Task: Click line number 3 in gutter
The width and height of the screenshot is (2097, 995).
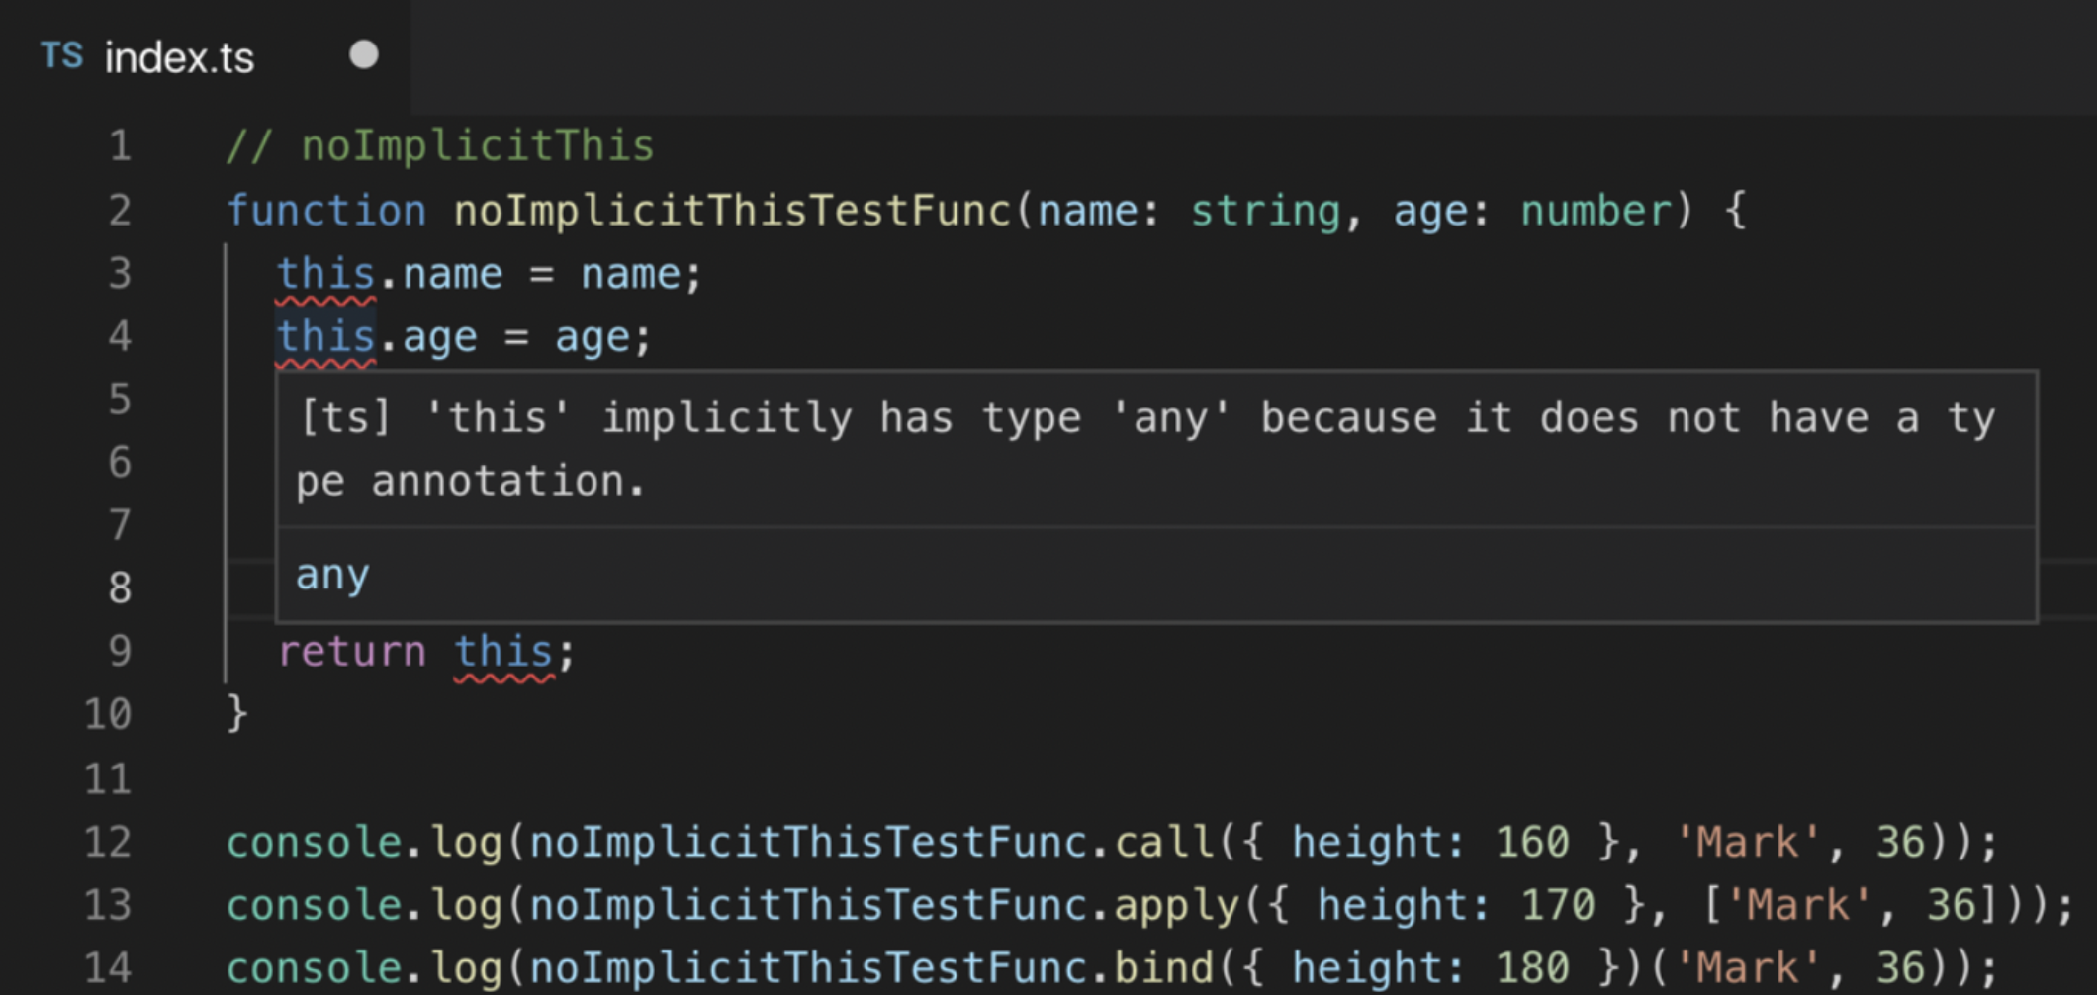Action: point(120,273)
